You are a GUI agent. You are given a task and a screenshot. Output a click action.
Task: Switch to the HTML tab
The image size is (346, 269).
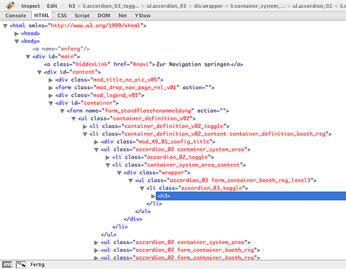[42, 15]
